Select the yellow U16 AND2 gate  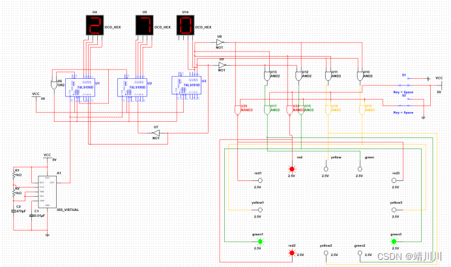point(362,110)
